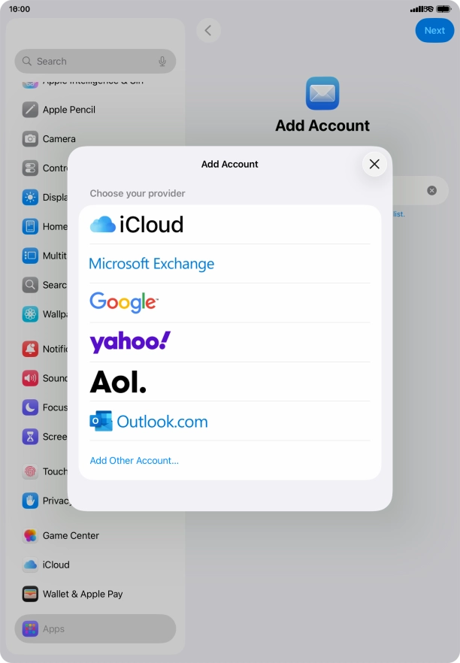Screen dimensions: 460x663
Task: Select Microsoft Exchange provider
Action: 152,264
